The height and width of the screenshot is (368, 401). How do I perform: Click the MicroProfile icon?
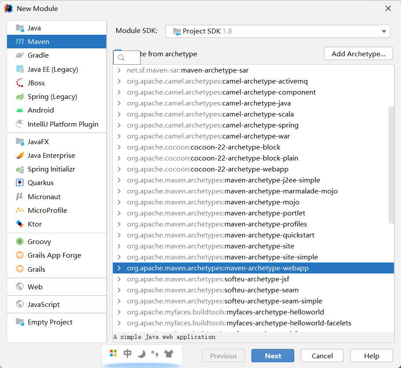coord(20,210)
